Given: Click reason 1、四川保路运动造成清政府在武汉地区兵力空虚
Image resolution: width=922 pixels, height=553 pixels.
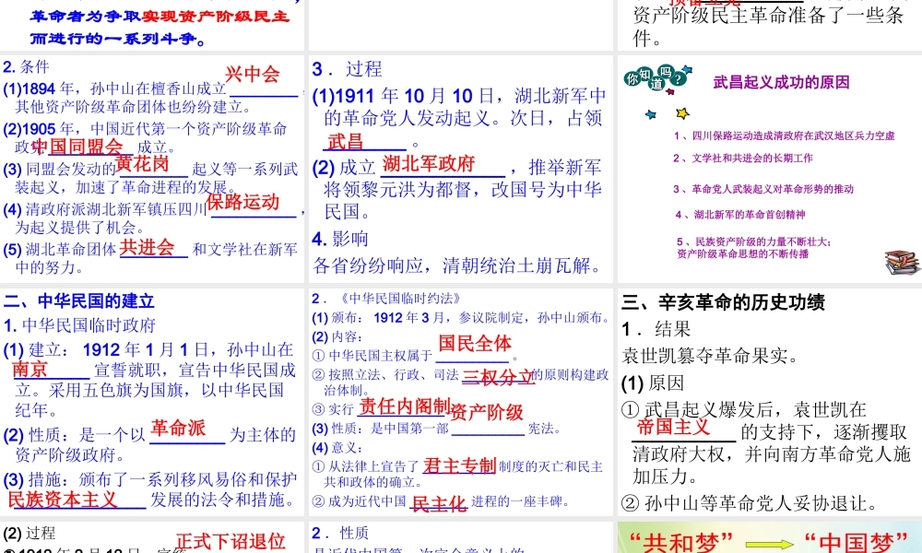Looking at the screenshot, I should coord(785,135).
